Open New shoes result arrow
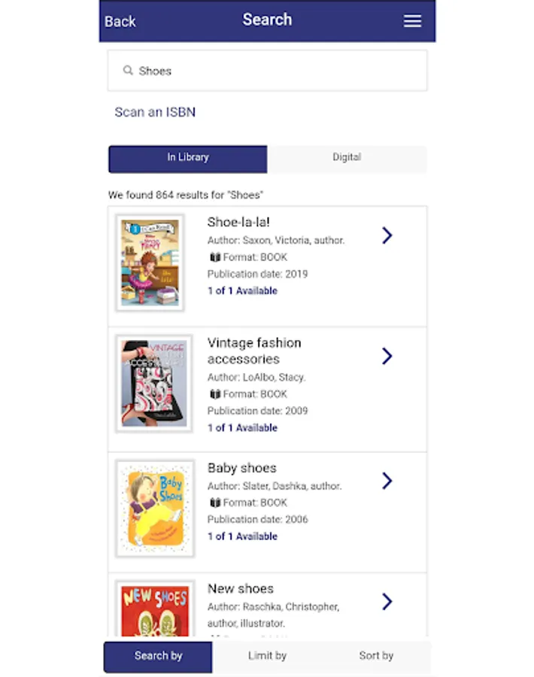This screenshot has height=677, width=534. (387, 601)
